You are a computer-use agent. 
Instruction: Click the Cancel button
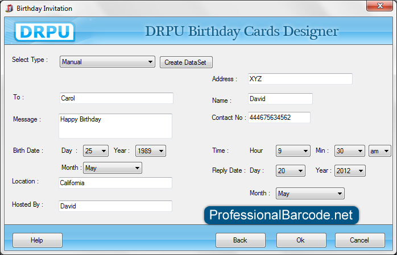coord(360,240)
